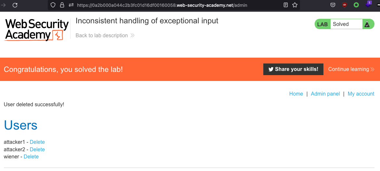This screenshot has width=380, height=171.
Task: Open the Pocket save icon
Action: [x=333, y=5]
